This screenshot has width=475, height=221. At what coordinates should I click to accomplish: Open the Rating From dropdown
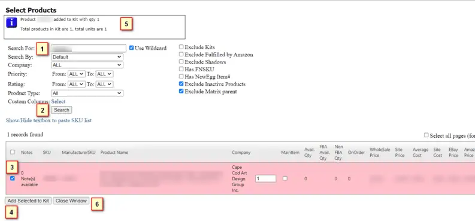[76, 84]
